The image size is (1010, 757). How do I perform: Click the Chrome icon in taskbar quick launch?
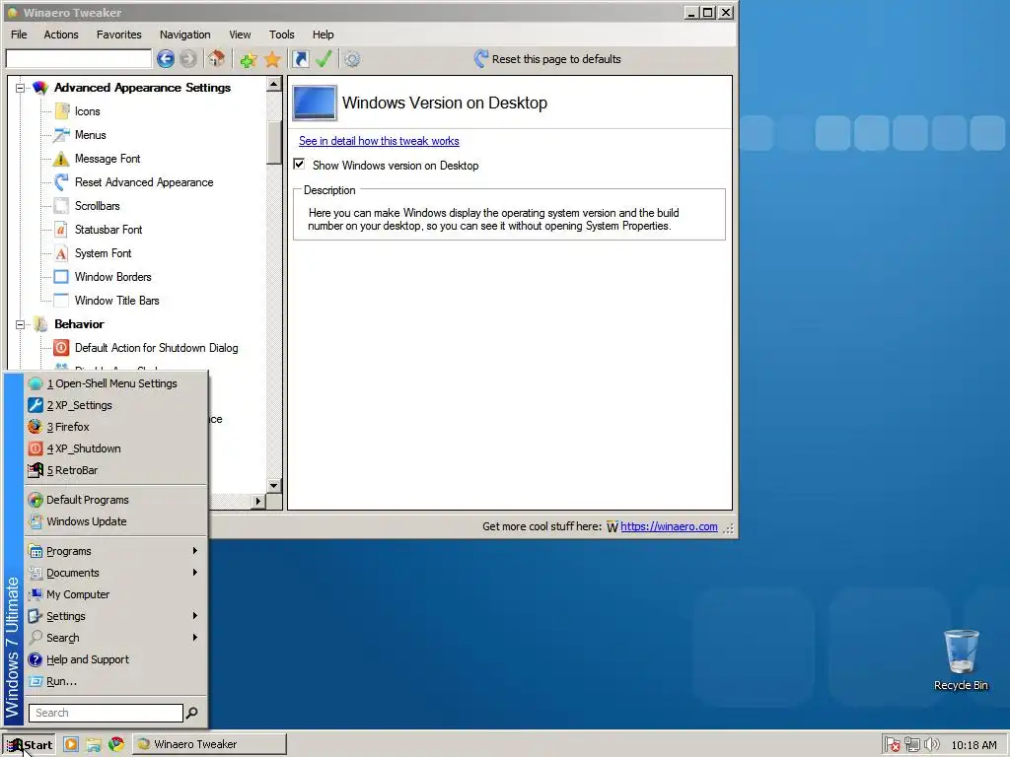[x=116, y=744]
